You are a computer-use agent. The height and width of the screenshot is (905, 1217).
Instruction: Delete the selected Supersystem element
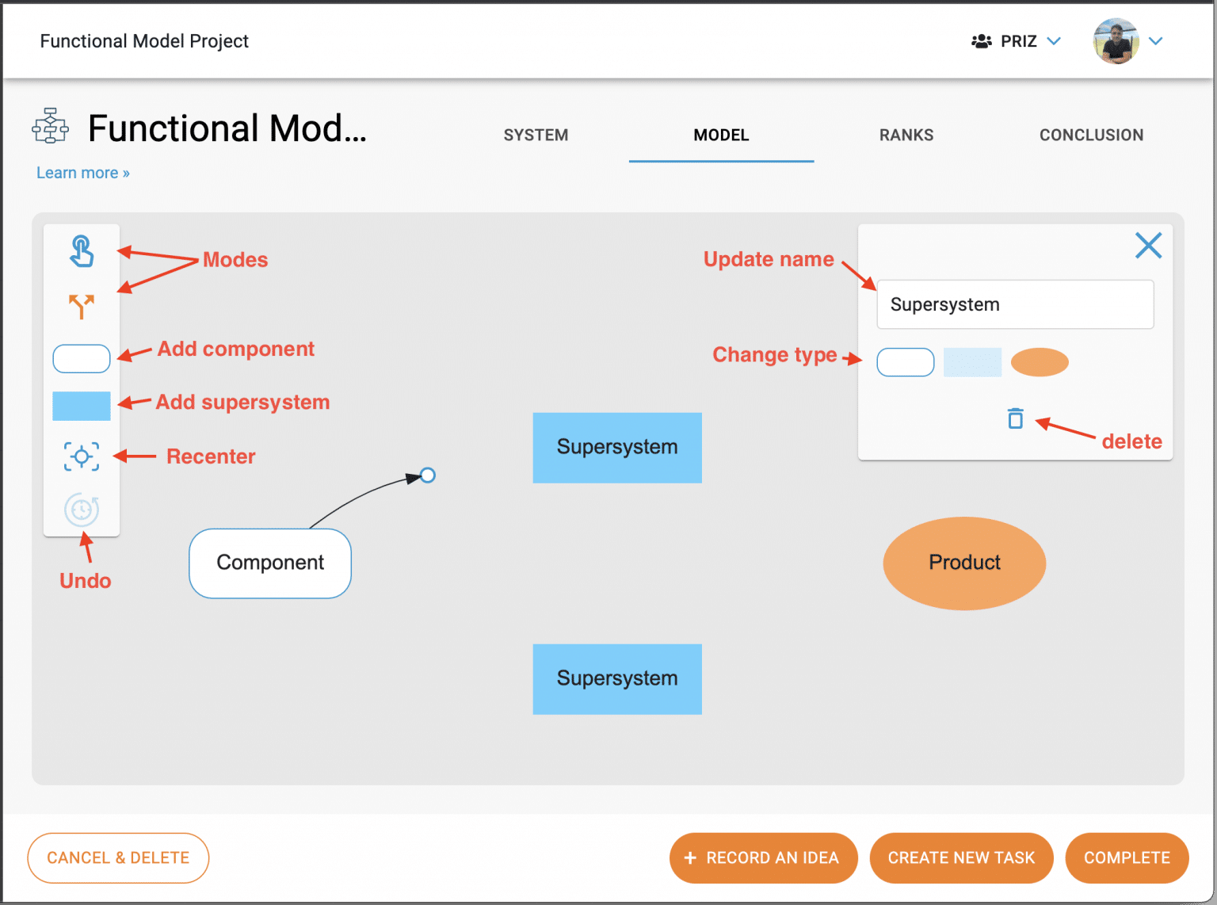click(x=1014, y=418)
